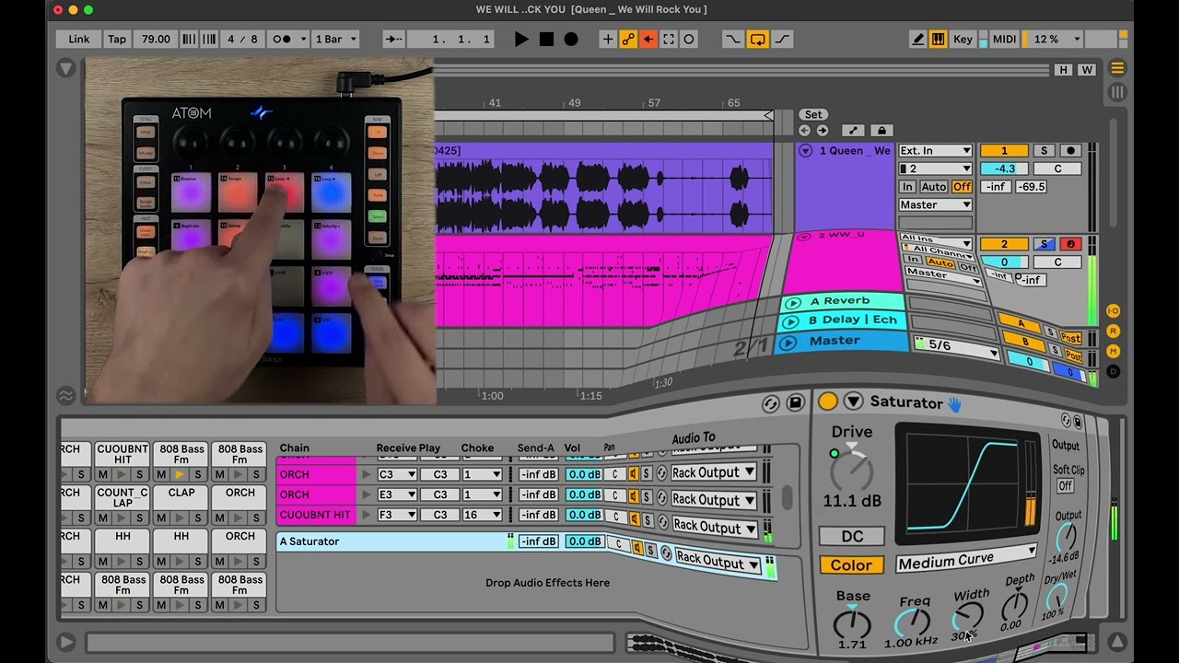Collapse the 1 Queen track fold arrow
The image size is (1179, 663).
coord(806,151)
